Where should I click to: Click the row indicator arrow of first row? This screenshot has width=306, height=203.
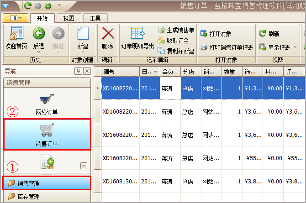tap(98, 88)
